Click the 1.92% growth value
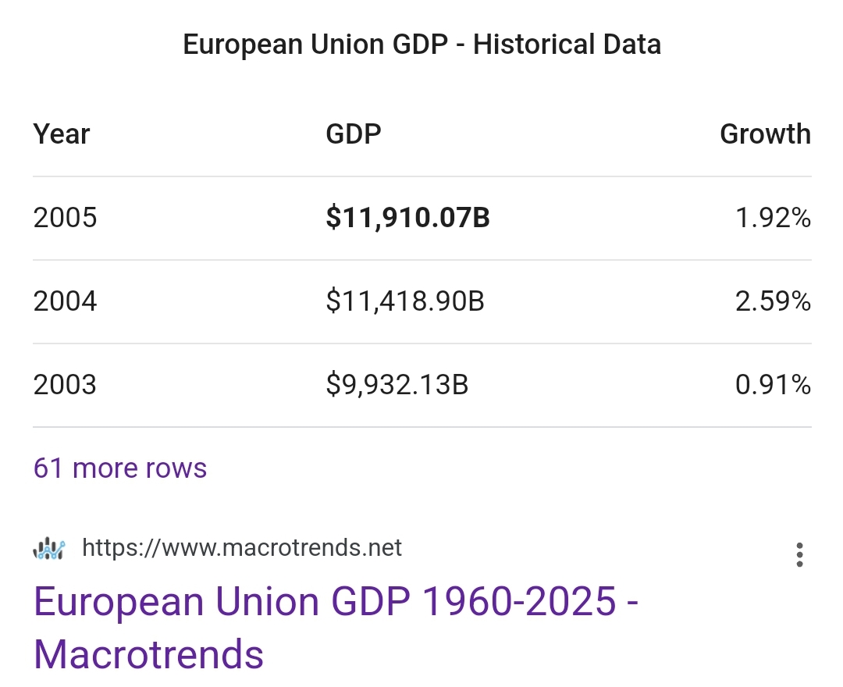The width and height of the screenshot is (843, 687). tap(773, 218)
